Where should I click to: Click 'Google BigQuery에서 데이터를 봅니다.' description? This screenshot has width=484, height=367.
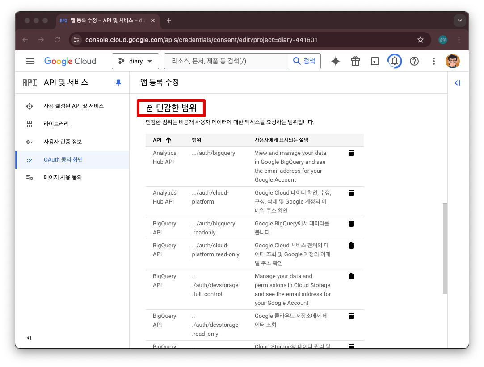click(292, 228)
